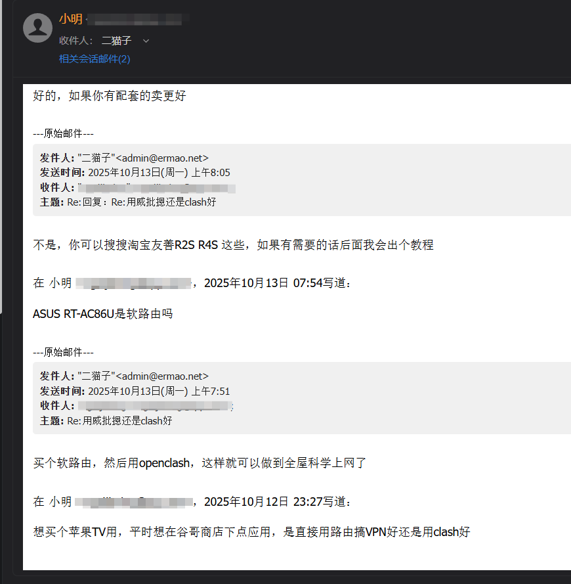571x584 pixels.
Task: Click the reply text 好的，如果你有配套的卖更好
Action: click(x=110, y=96)
